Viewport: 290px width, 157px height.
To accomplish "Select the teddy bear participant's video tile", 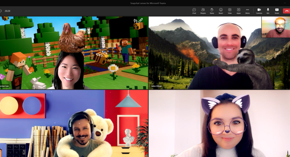I will 74,123.
